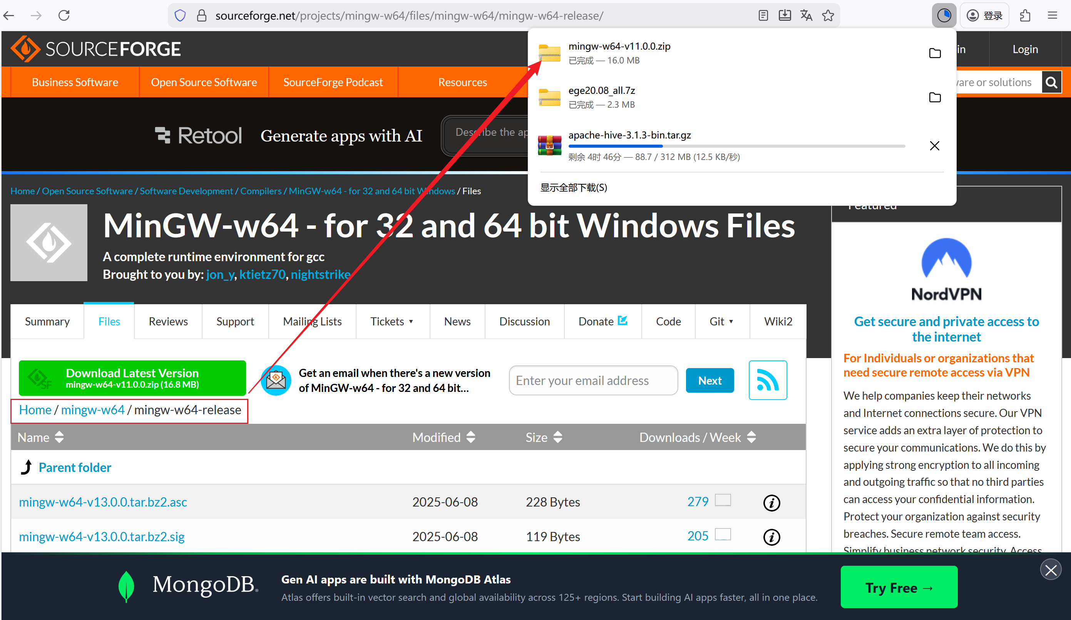Open the Donate tab
Screen dimensions: 1071x620
click(x=602, y=322)
